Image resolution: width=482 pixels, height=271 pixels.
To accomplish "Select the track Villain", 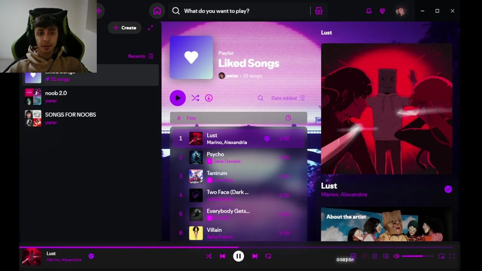I will (238, 233).
